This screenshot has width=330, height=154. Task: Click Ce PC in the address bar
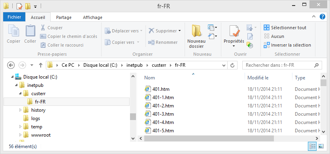point(68,65)
